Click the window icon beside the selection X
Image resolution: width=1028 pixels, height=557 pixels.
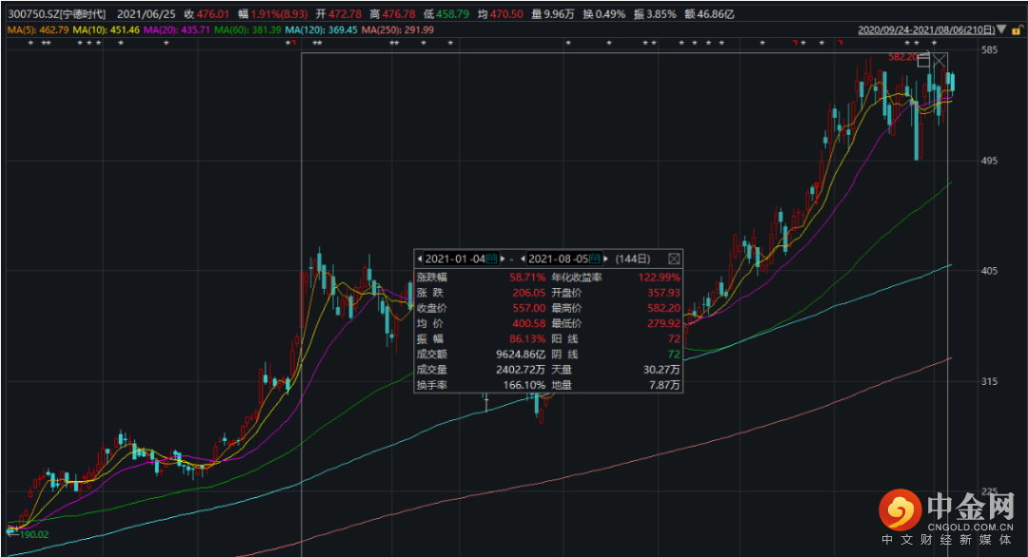click(923, 63)
